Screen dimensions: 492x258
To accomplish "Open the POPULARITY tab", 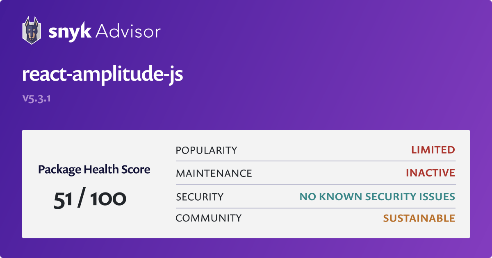I will click(206, 150).
